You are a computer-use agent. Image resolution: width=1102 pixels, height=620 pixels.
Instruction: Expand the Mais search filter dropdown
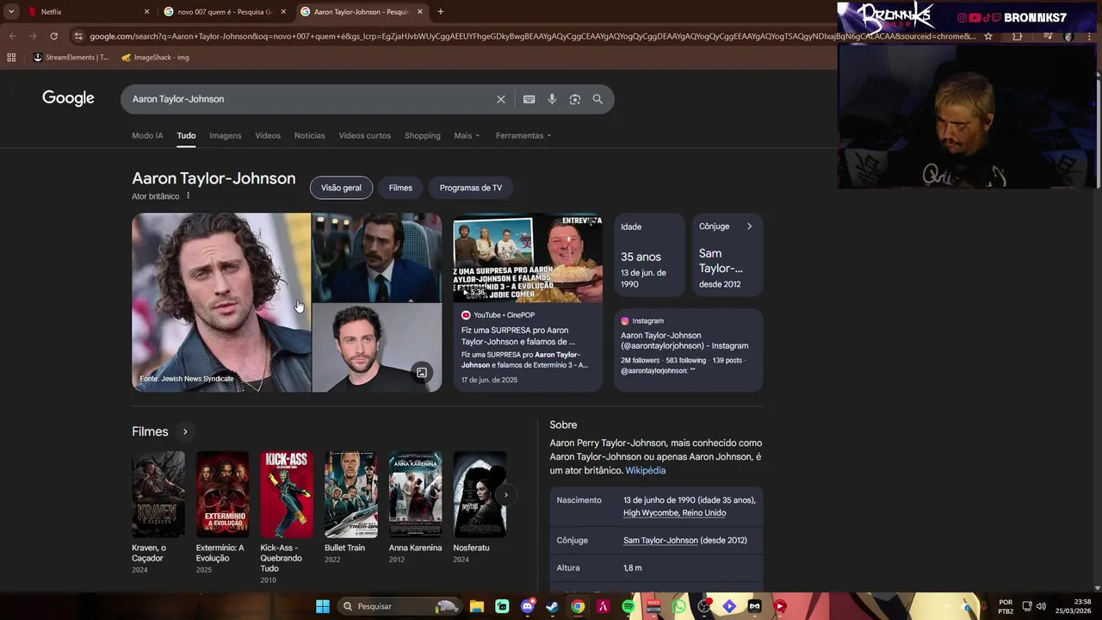[x=467, y=135]
